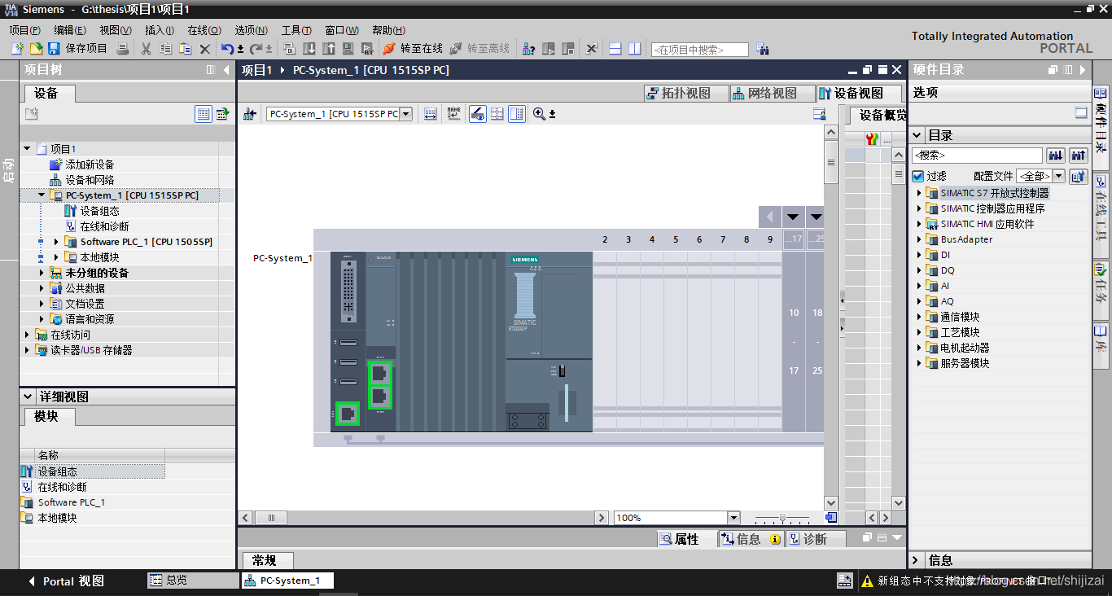
Task: Expand the Software PLC_1 tree node
Action: (56, 242)
